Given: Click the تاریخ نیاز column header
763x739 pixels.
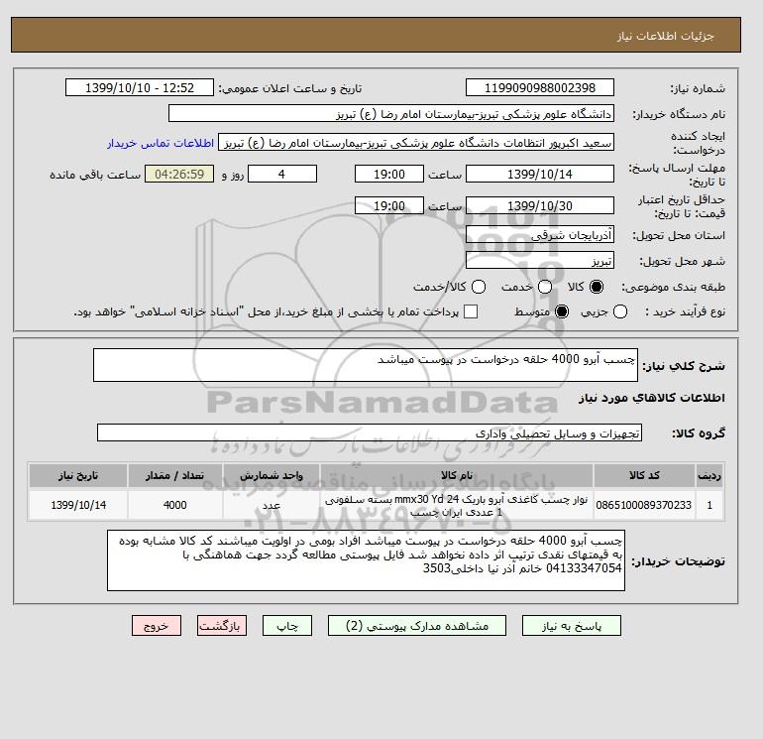Looking at the screenshot, I should pyautogui.click(x=78, y=475).
